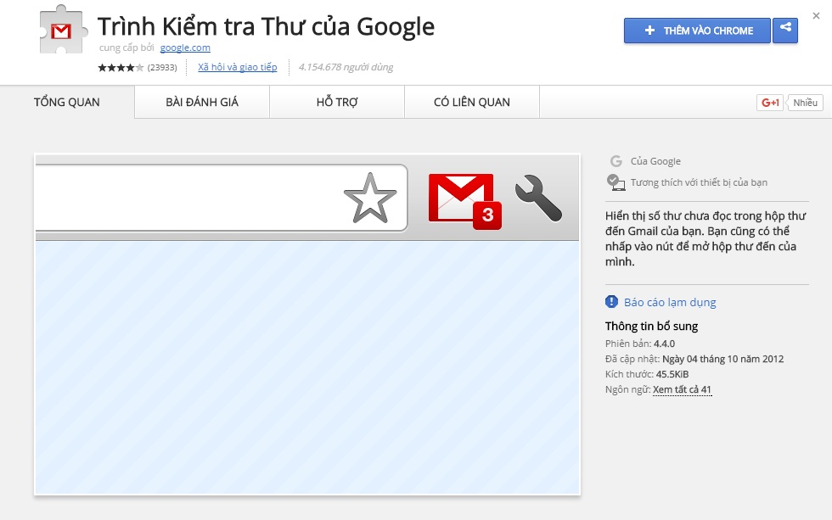Click the extension description paragraph
Image resolution: width=832 pixels, height=520 pixels.
pyautogui.click(x=706, y=238)
